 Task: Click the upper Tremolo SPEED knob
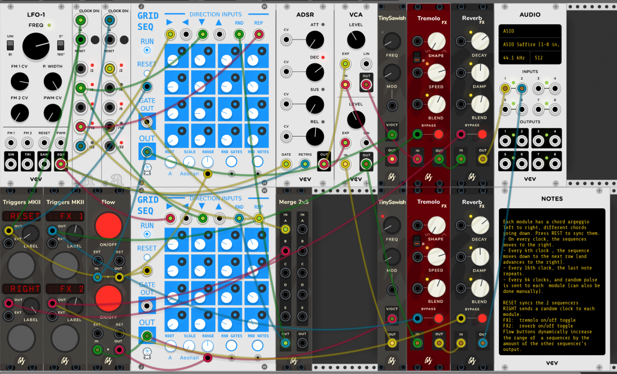[x=436, y=73]
